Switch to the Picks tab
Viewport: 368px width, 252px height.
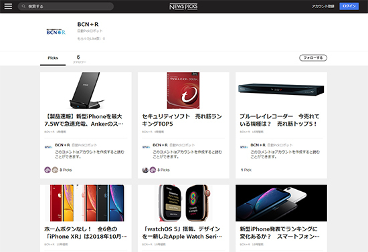click(x=53, y=58)
